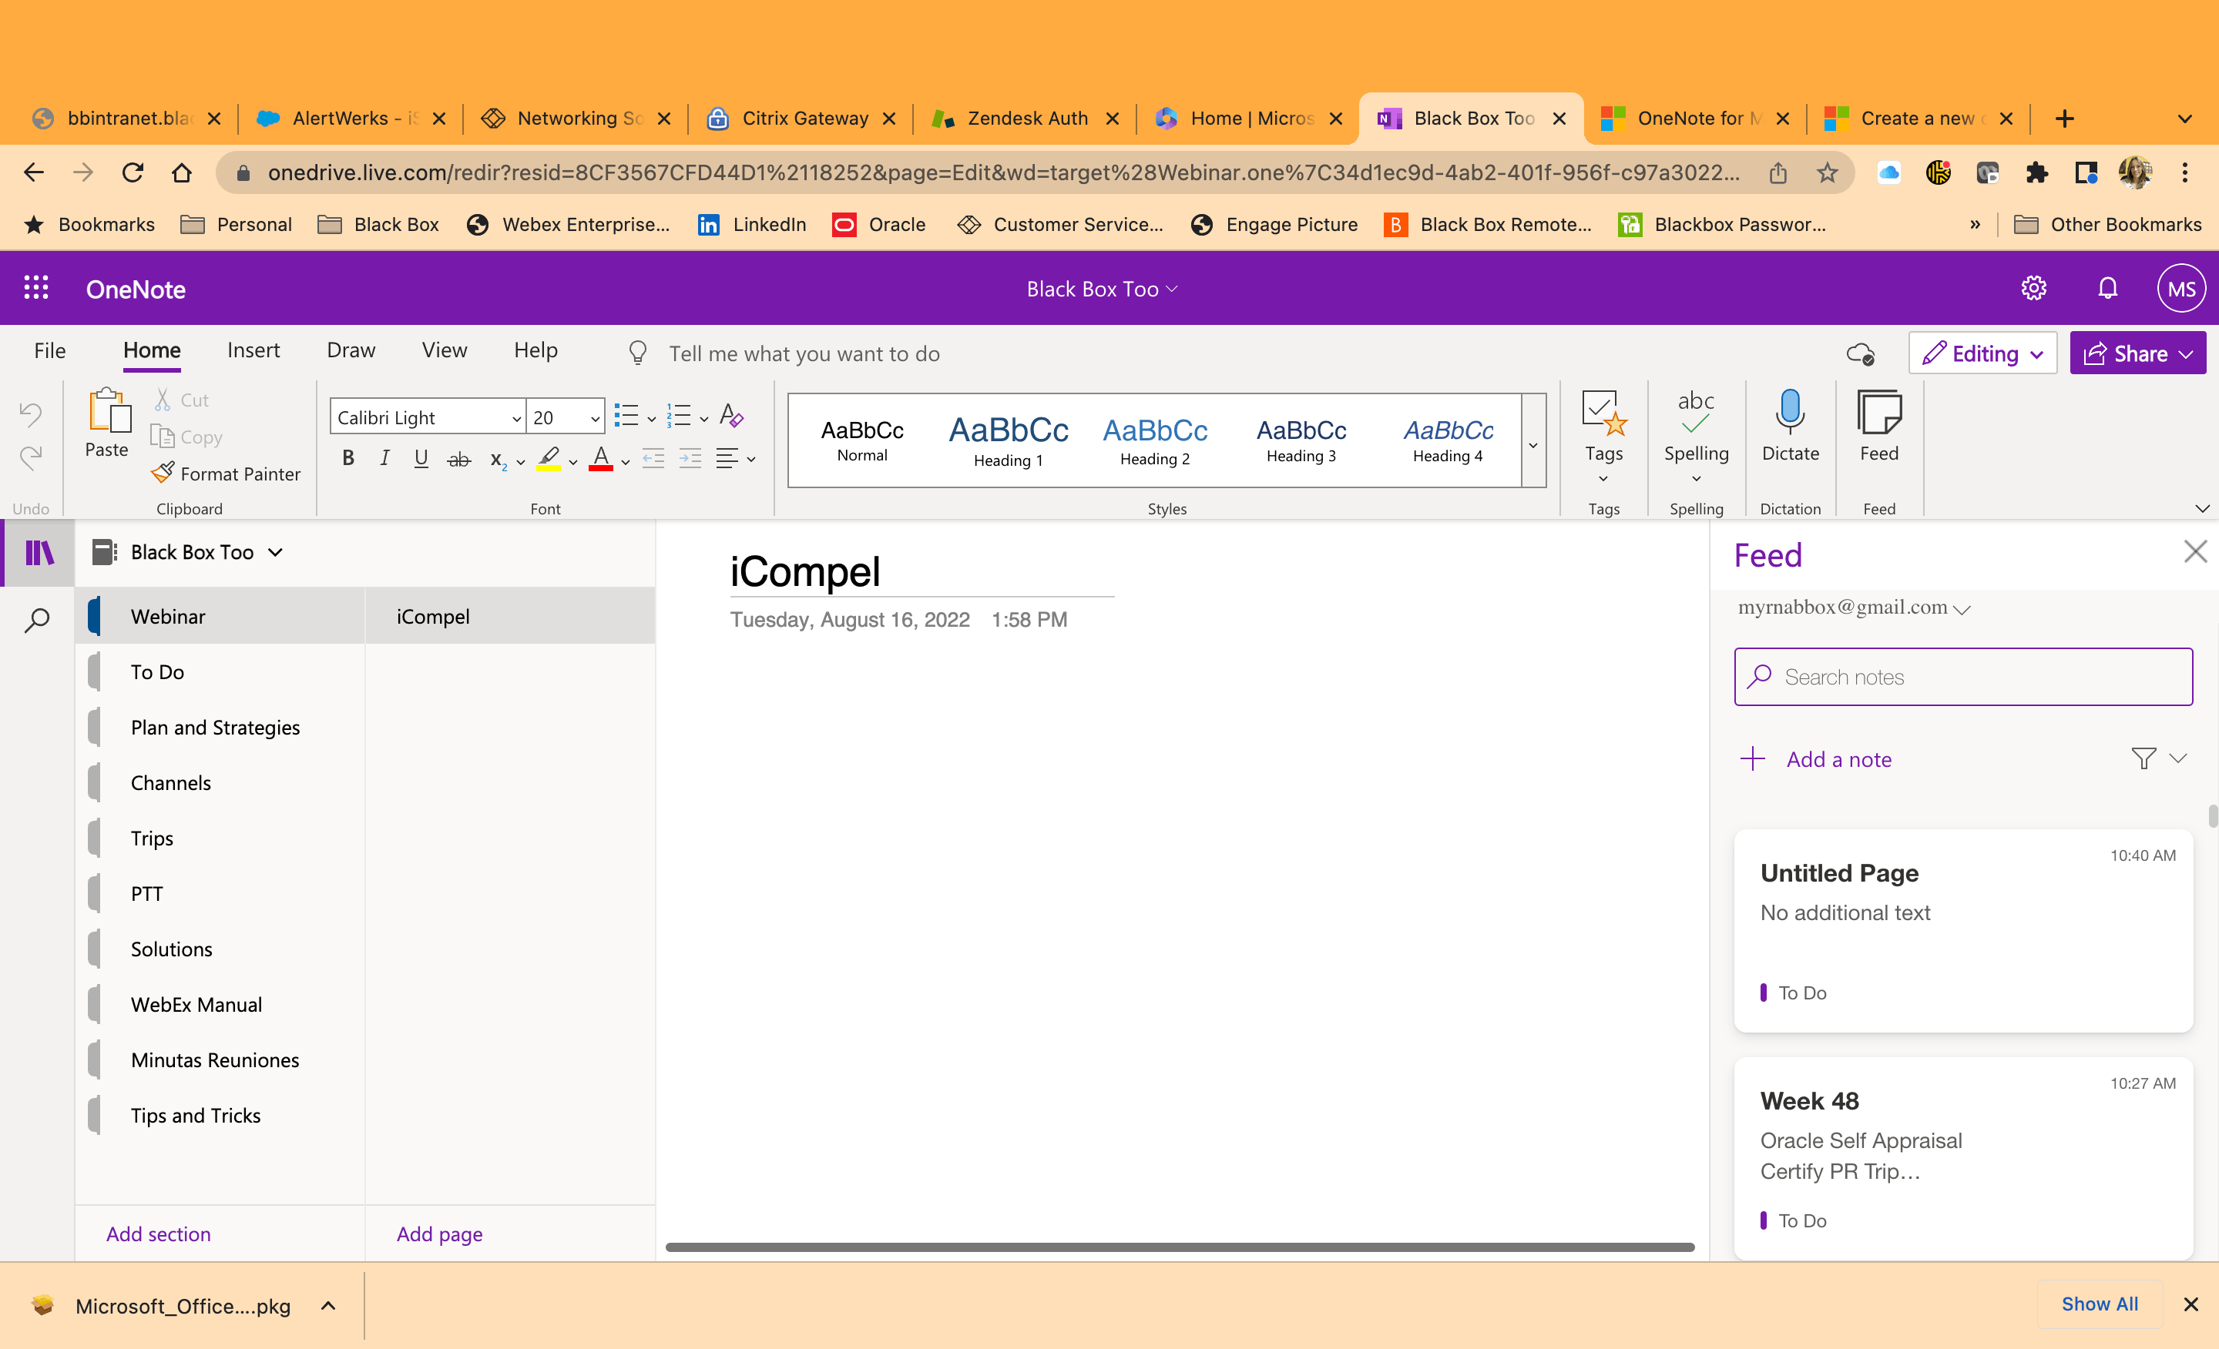Image resolution: width=2219 pixels, height=1349 pixels.
Task: Open OneNote app launcher waffle icon
Action: (36, 288)
